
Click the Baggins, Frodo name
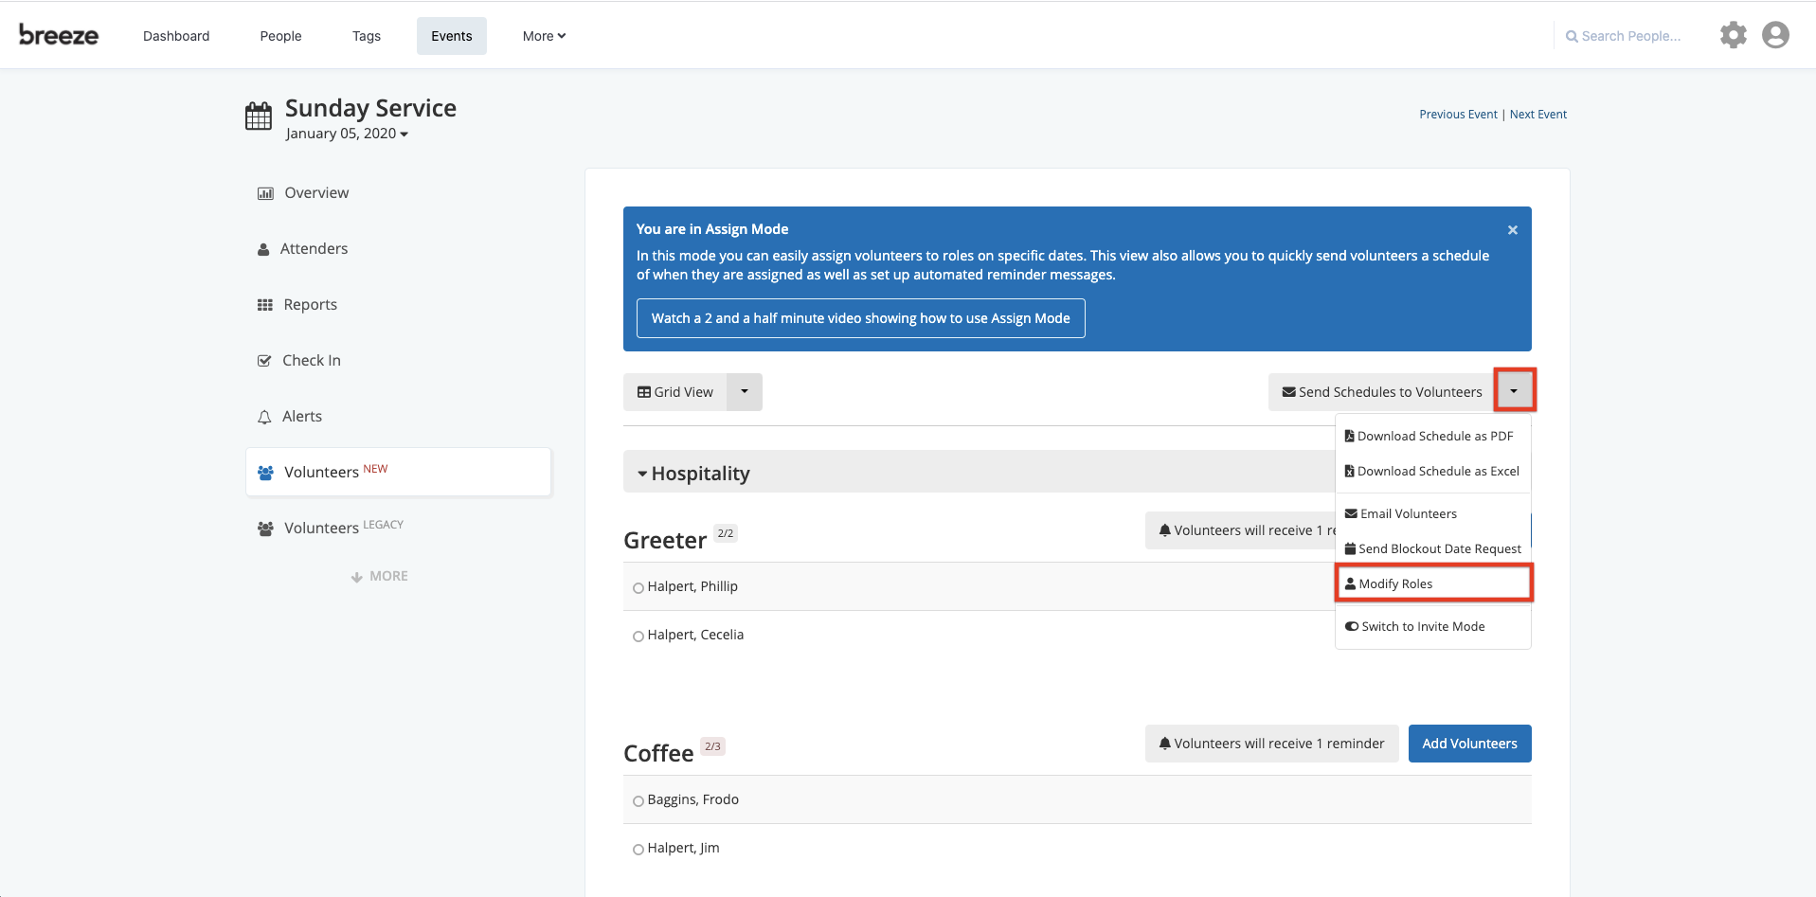[x=693, y=799]
